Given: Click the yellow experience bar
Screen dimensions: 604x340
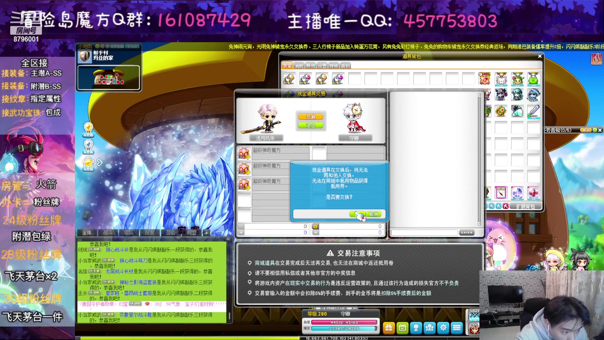Looking at the screenshot, I should [x=190, y=338].
